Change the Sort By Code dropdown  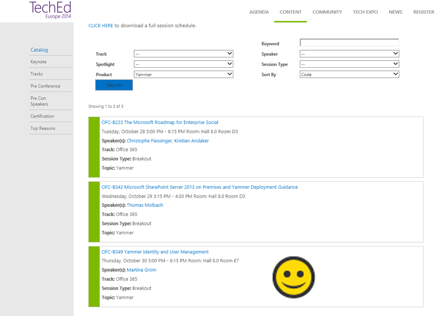pos(349,74)
